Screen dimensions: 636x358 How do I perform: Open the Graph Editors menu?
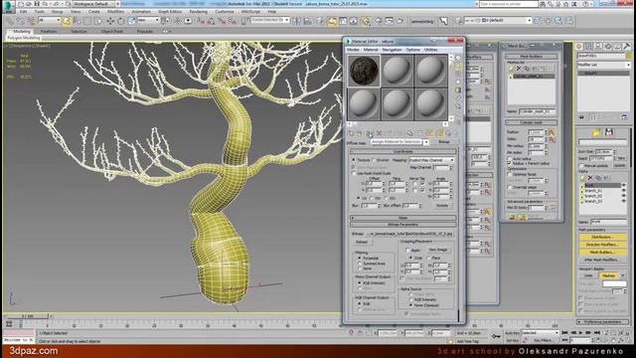tap(170, 12)
